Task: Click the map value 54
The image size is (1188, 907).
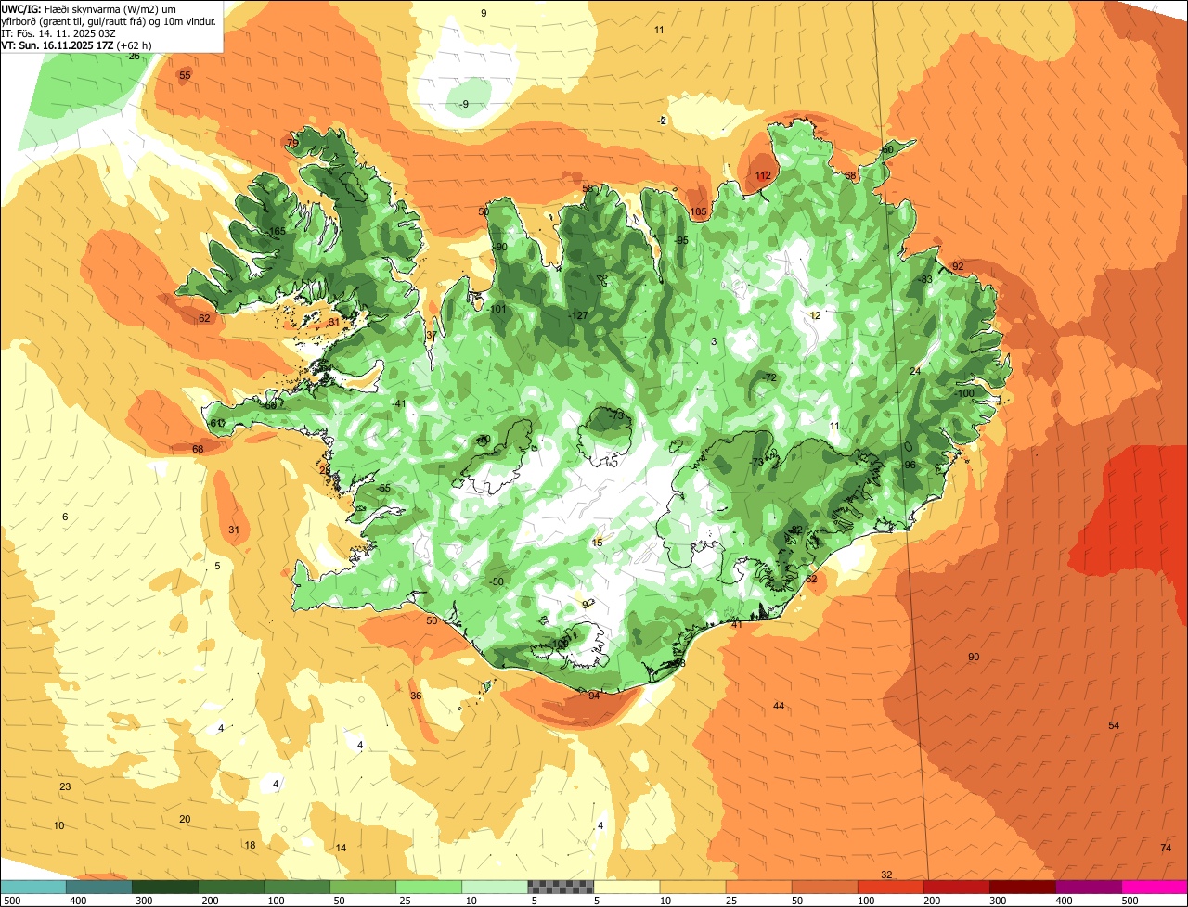Action: tap(1114, 724)
